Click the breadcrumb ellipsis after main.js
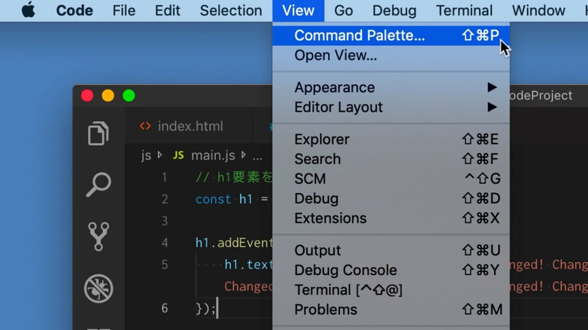The image size is (588, 330). (x=257, y=157)
